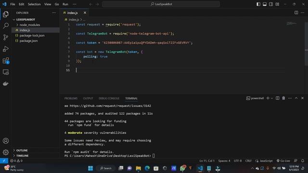Open WhatsApp from the taskbar

[x=183, y=168]
